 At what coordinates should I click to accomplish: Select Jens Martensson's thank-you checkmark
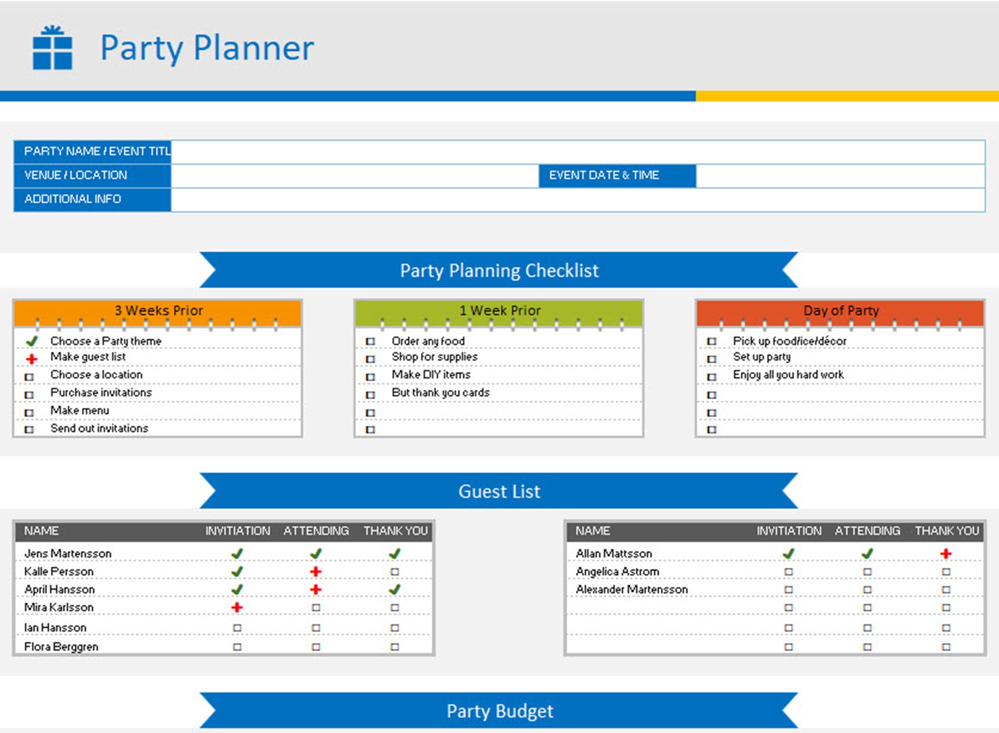[x=395, y=553]
